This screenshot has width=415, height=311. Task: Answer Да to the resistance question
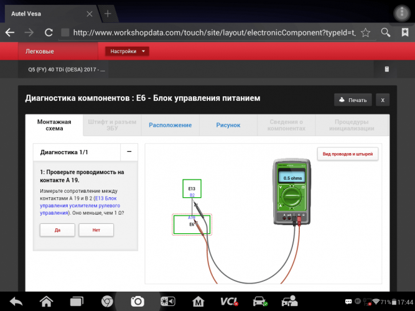point(57,230)
